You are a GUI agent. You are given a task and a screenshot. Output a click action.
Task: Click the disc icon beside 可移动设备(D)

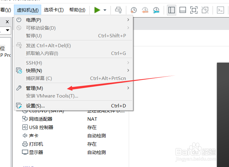pos(19,28)
